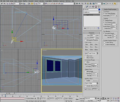This screenshot has width=120, height=102.
Task: Activate the Select and Rotate tool
Action: (x=34, y=3)
